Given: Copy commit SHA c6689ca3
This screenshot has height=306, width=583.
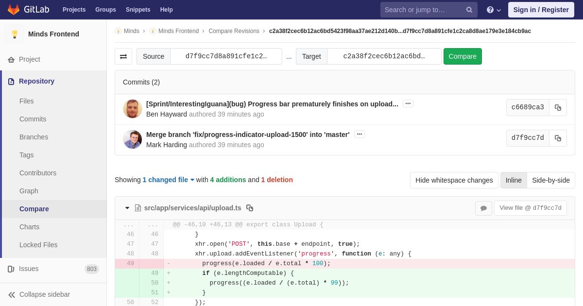Looking at the screenshot, I should coord(558,108).
